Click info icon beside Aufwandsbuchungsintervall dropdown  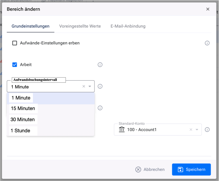click(100, 86)
